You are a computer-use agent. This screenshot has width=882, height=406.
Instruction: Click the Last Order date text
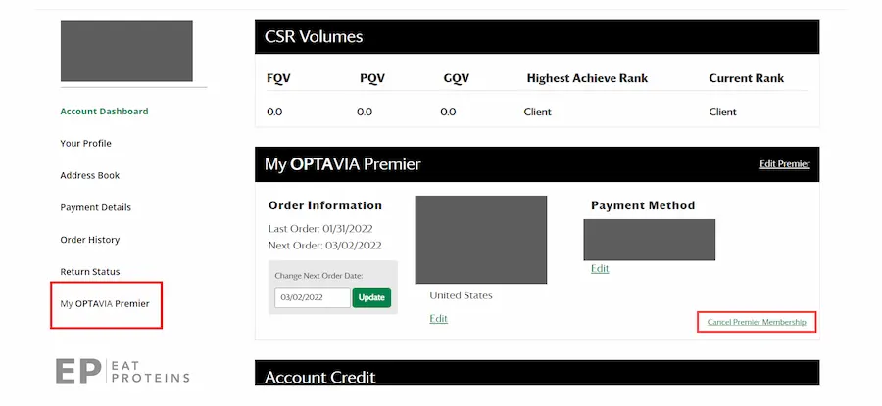[x=320, y=229]
